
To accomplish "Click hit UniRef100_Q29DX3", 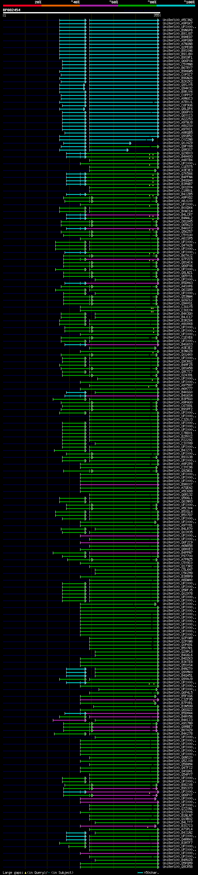I will 178,153.
